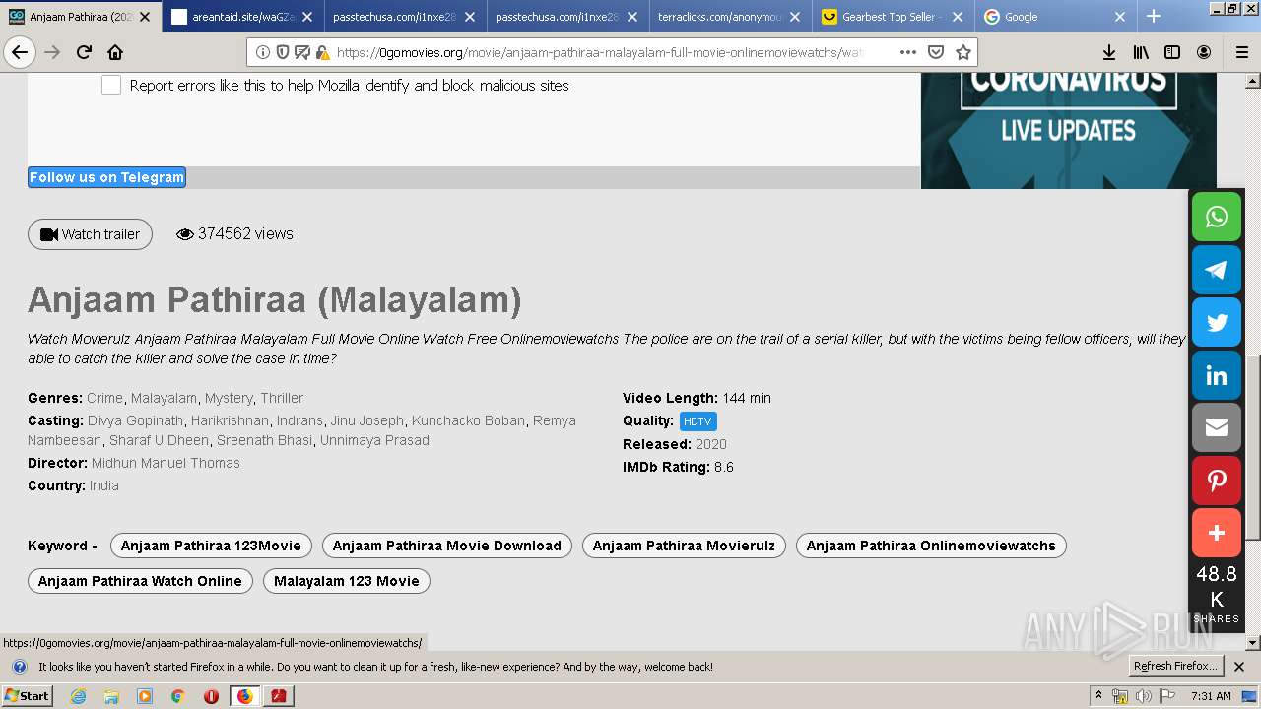Close the Gearbest Top Seller tab
The image size is (1261, 709).
[x=957, y=17]
